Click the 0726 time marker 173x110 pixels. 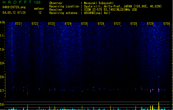click(x=101, y=24)
